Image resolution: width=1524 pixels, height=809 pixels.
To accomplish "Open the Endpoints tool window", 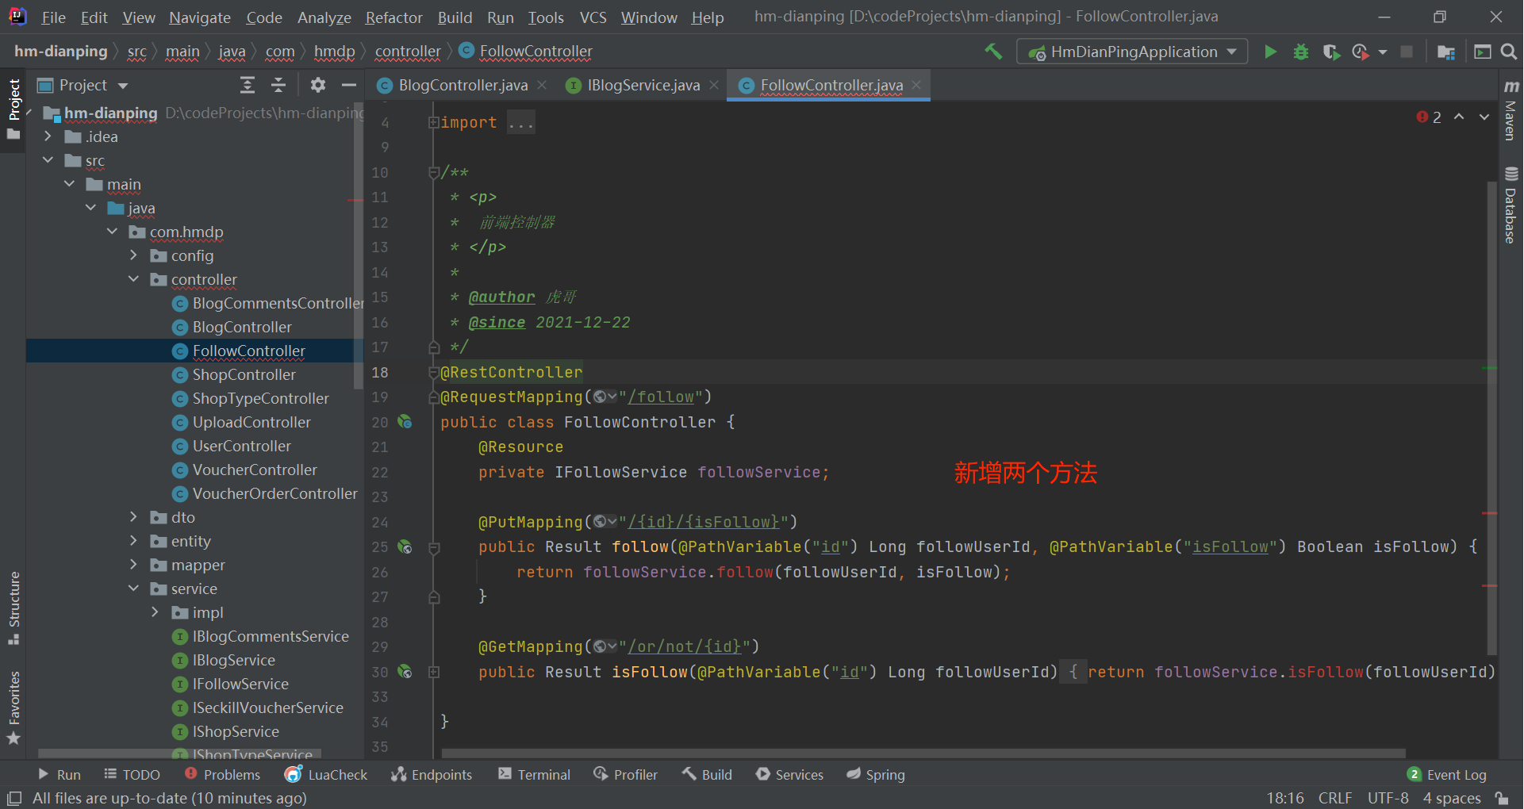I will click(432, 774).
